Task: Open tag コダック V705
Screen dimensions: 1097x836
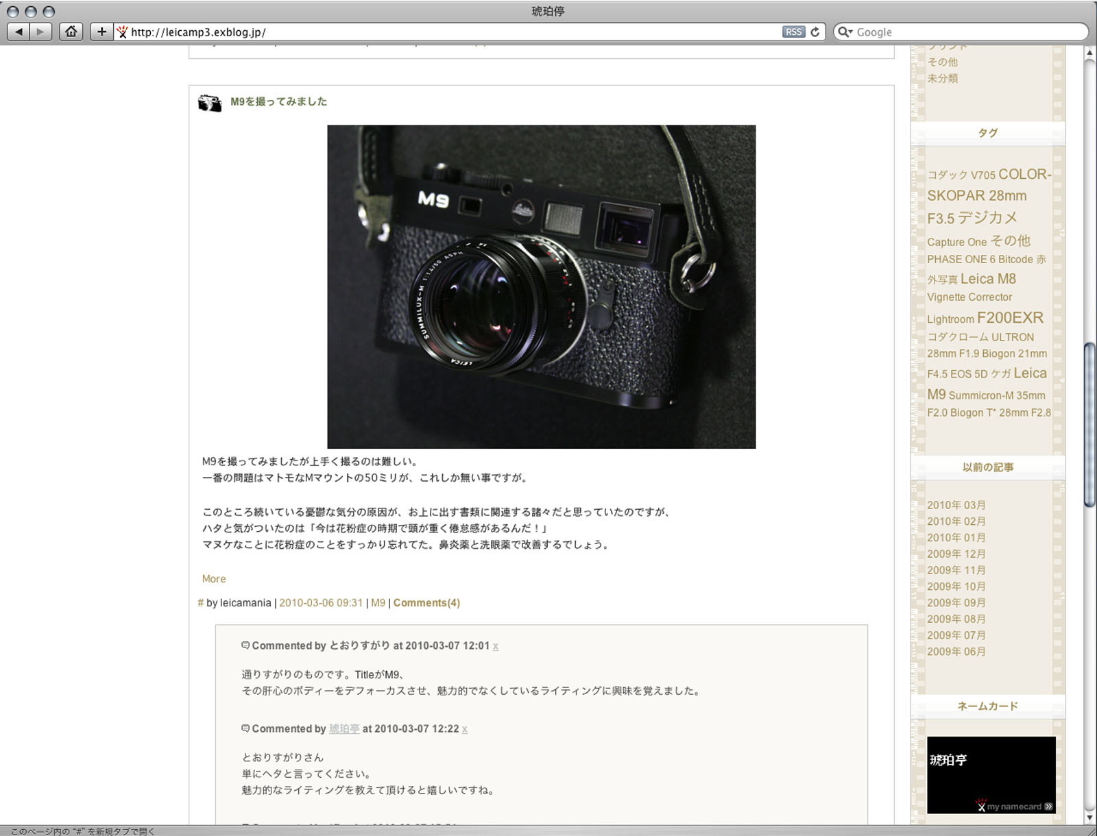Action: pos(961,175)
